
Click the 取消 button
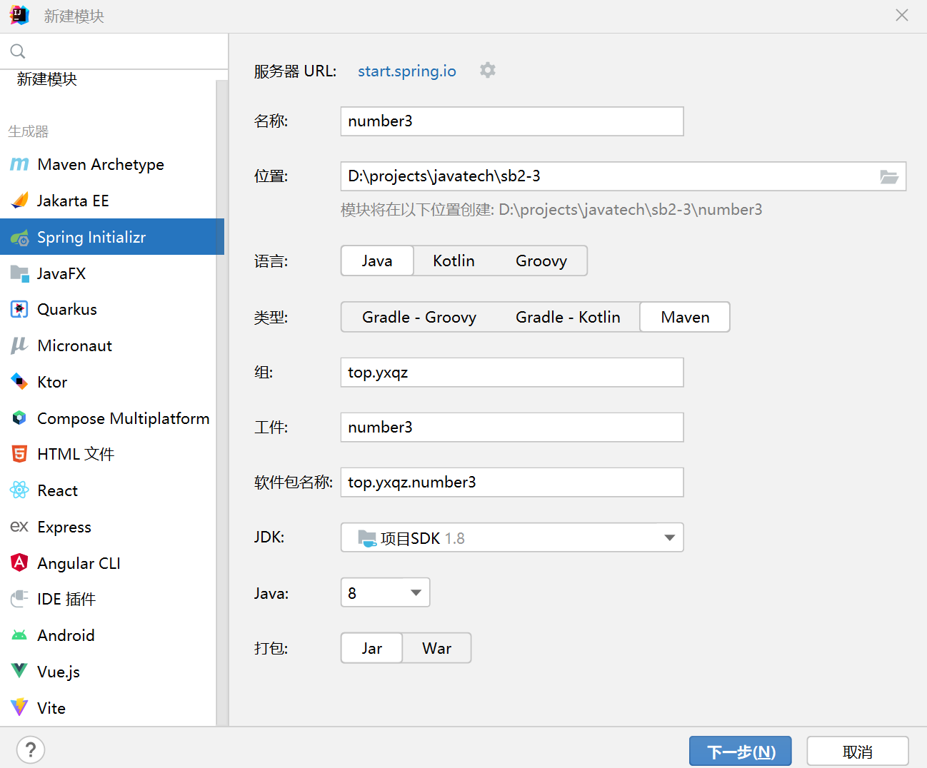tap(858, 752)
